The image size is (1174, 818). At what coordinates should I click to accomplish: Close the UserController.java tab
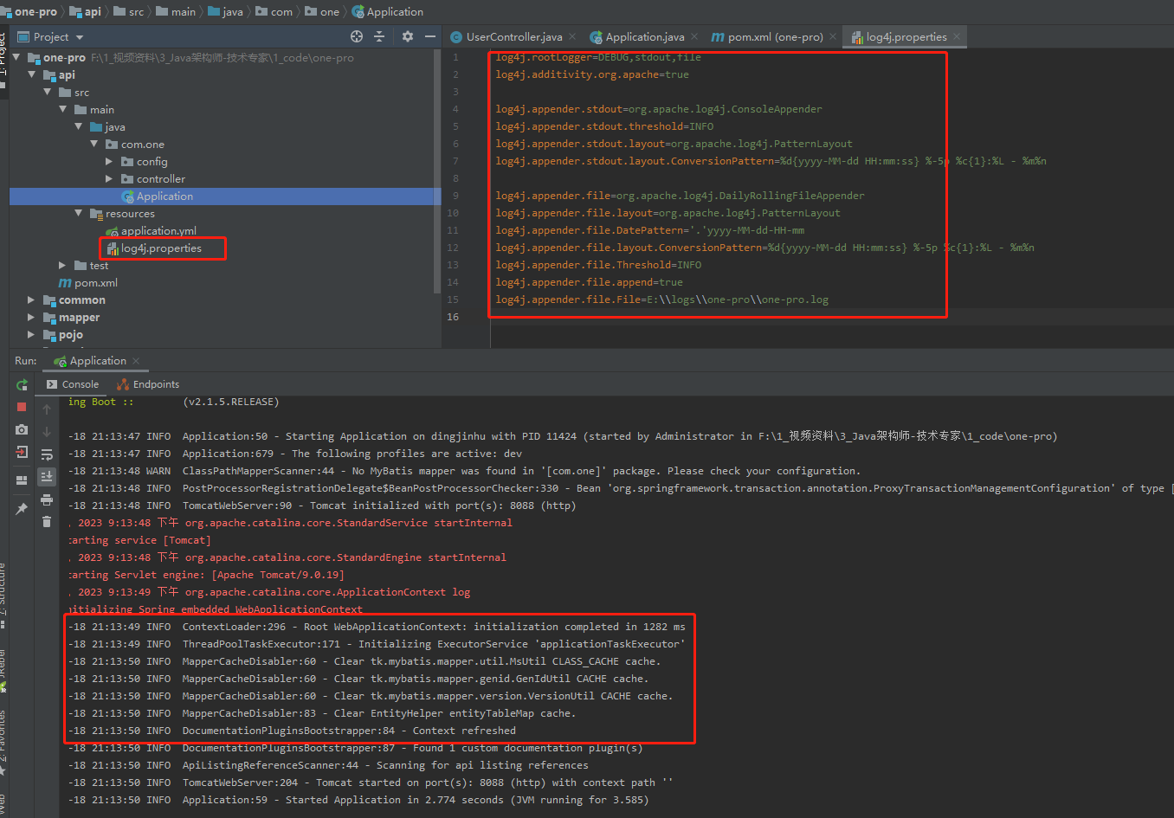pyautogui.click(x=574, y=37)
